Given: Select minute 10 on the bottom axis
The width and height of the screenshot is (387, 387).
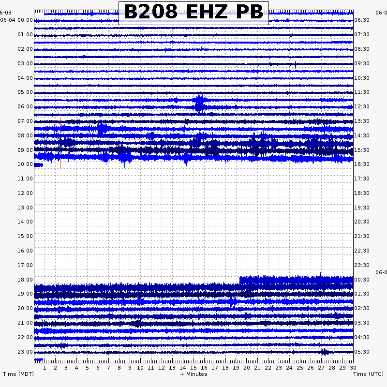Looking at the screenshot, I should [x=140, y=368].
